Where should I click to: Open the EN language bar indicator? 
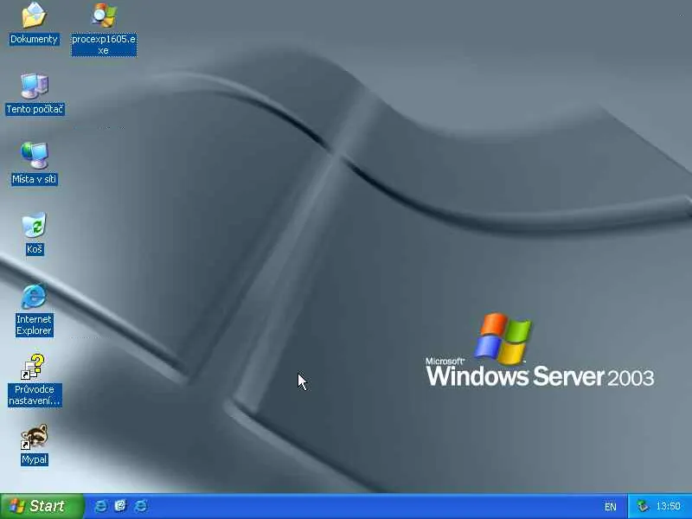611,507
